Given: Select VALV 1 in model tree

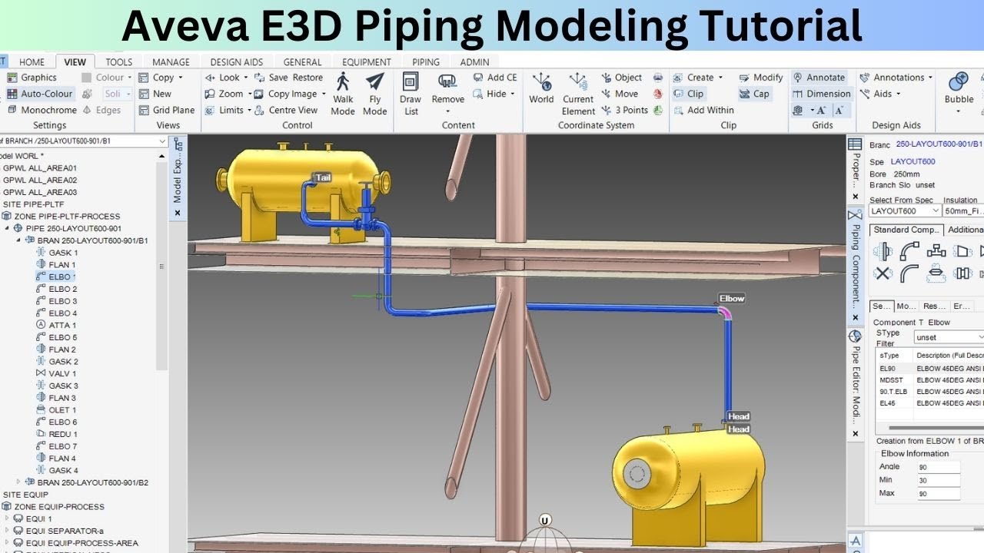Looking at the screenshot, I should coord(56,373).
